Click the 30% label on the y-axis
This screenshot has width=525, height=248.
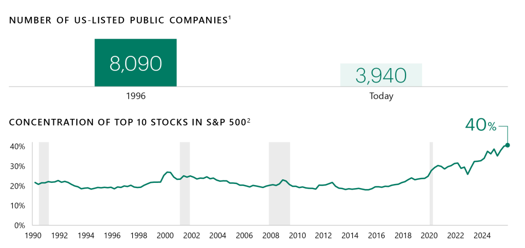pyautogui.click(x=17, y=166)
